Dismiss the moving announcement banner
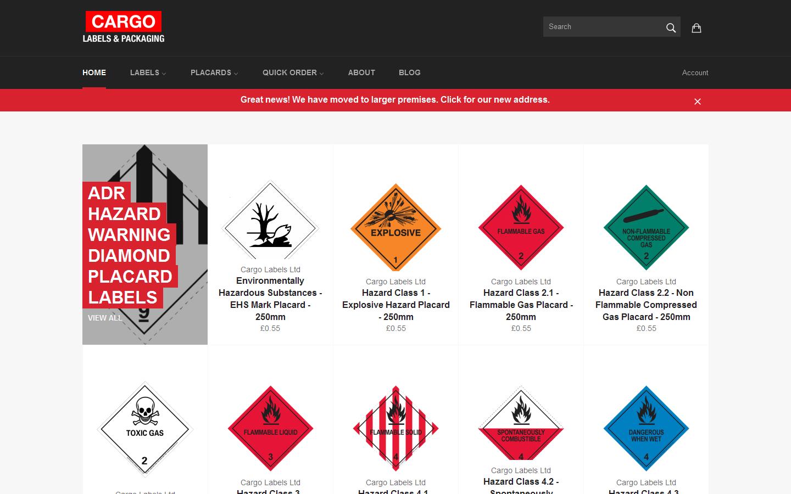 tap(697, 102)
